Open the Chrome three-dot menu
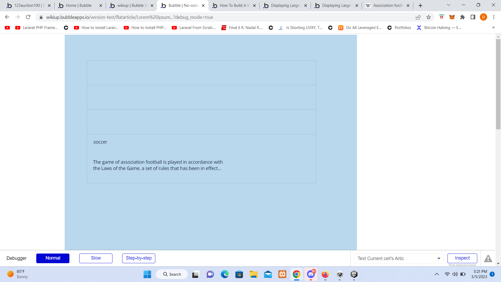The height and width of the screenshot is (282, 501). 494,17
